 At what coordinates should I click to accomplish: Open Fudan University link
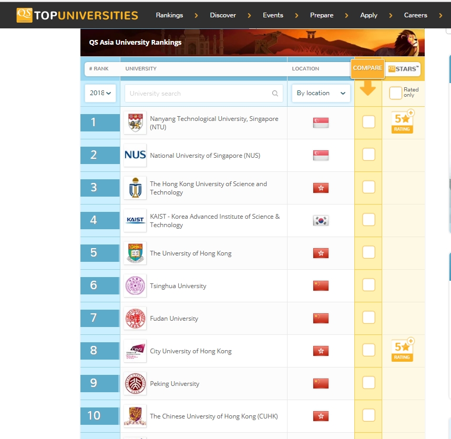pos(174,319)
